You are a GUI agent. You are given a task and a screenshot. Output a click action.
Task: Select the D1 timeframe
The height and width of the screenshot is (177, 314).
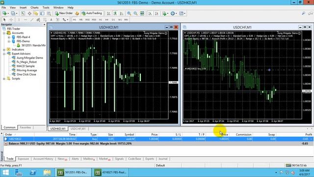click(x=113, y=20)
